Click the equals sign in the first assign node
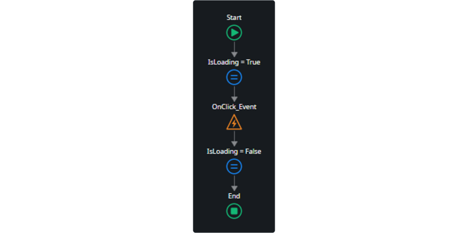This screenshot has width=468, height=233. pos(234,77)
